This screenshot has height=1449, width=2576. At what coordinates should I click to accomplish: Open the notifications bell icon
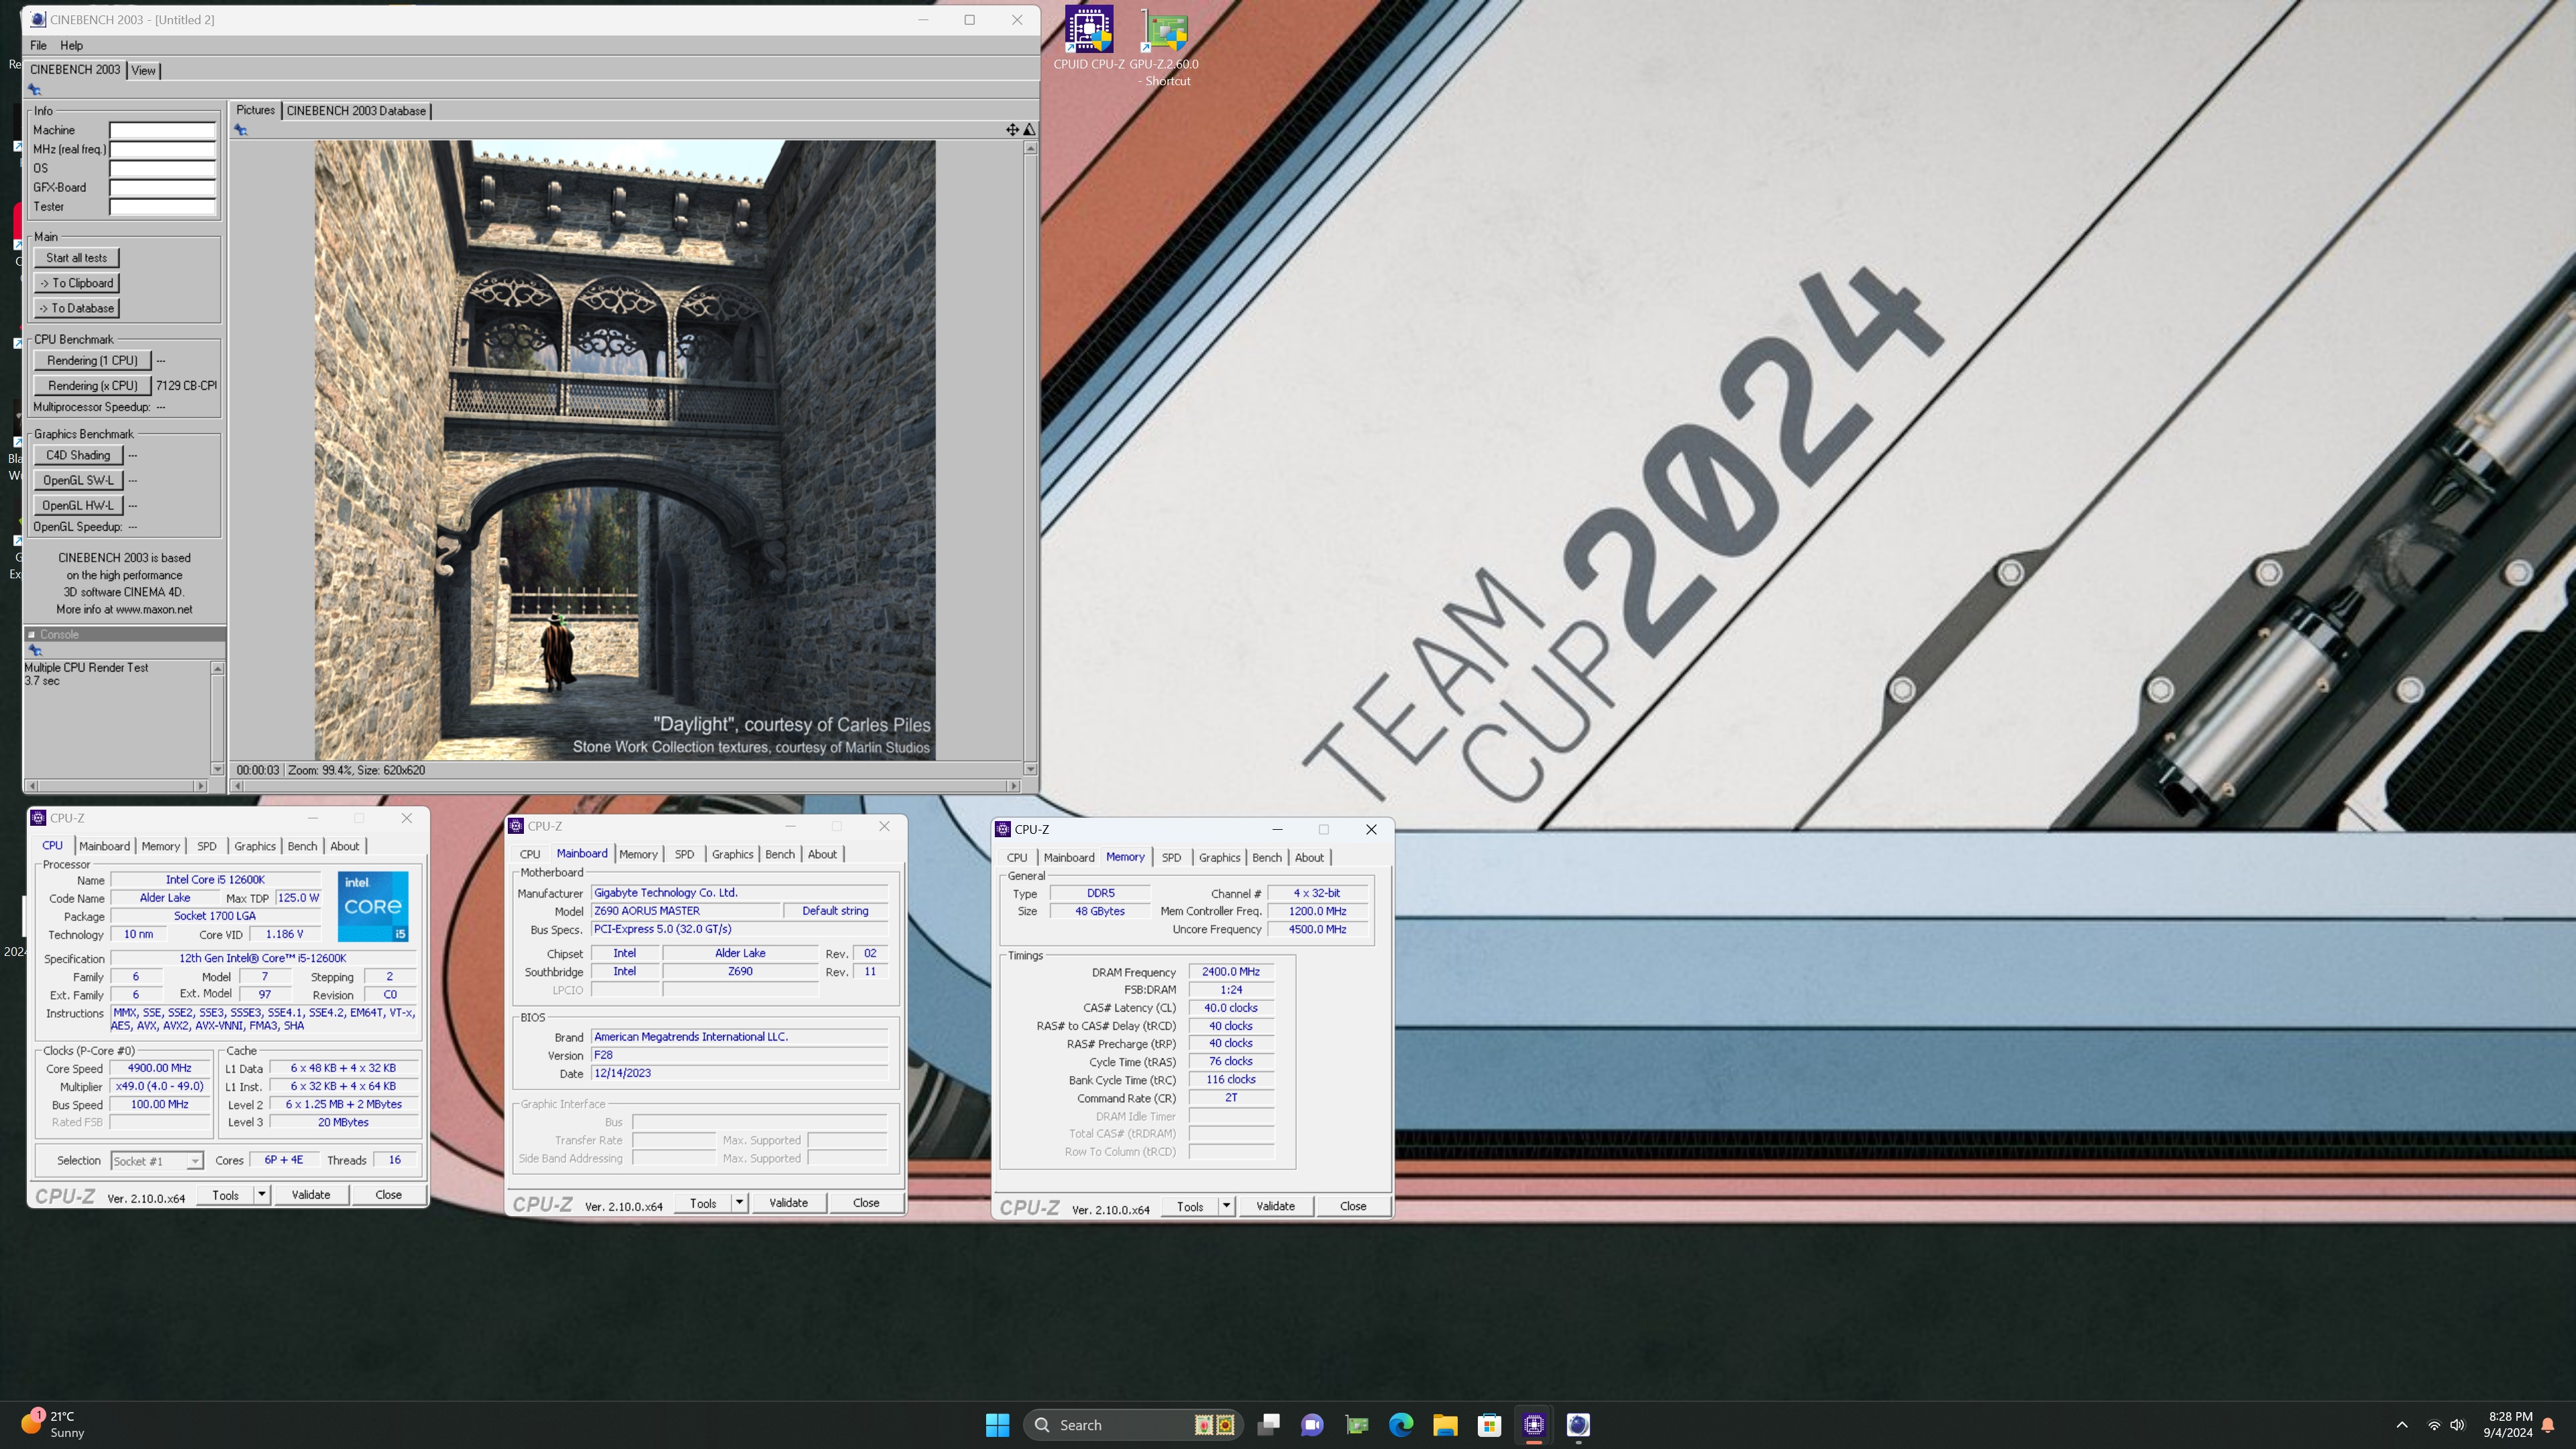click(2548, 1425)
